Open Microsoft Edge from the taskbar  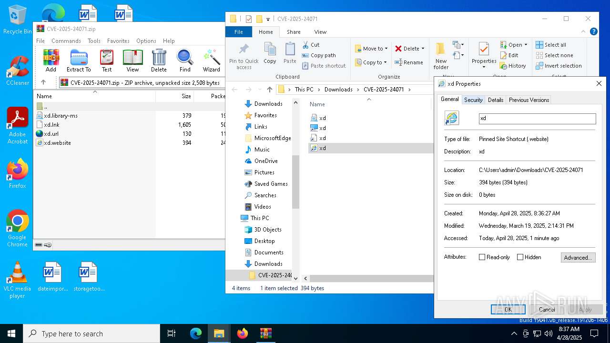coord(196,333)
